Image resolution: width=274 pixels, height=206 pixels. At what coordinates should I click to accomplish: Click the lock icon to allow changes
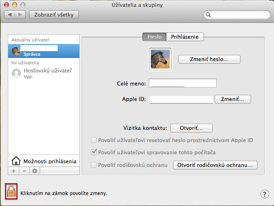click(11, 191)
